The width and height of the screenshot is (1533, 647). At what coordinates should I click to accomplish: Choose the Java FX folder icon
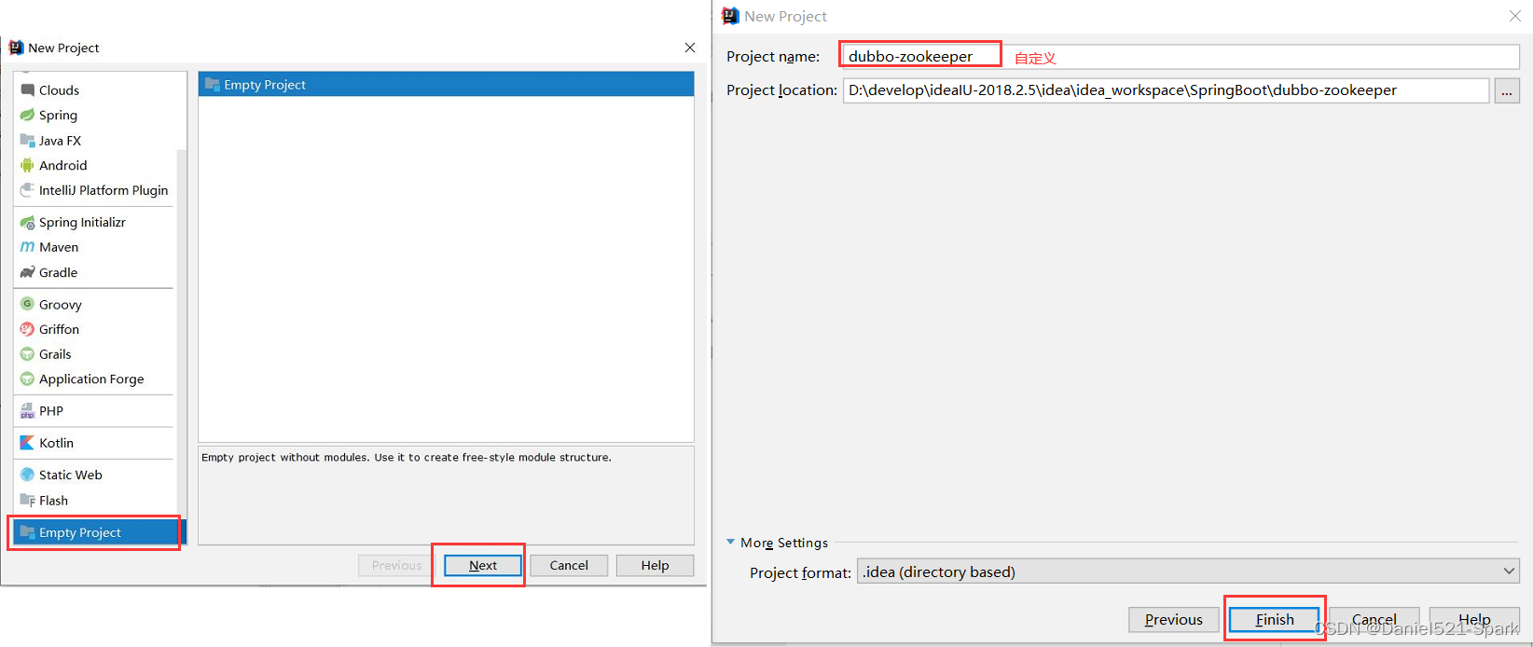click(27, 141)
